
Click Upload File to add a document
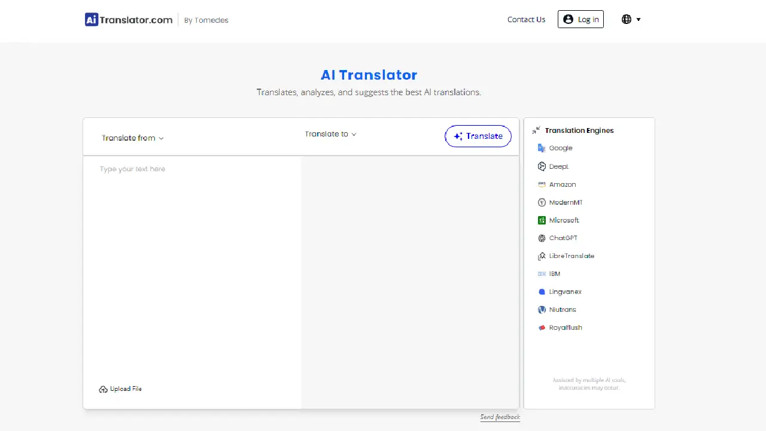click(x=120, y=388)
